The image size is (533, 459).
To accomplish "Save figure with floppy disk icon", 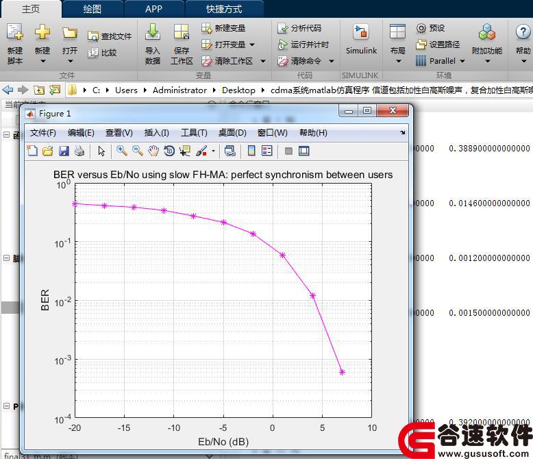I will tap(64, 151).
